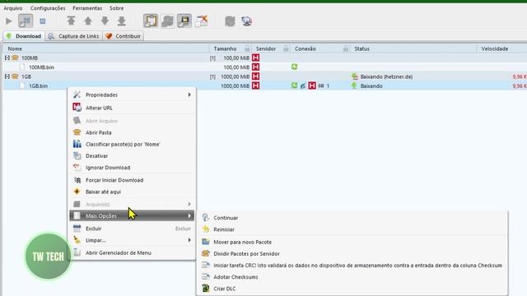Choose Adotar Checksums option
This screenshot has width=527, height=296.
pyautogui.click(x=352, y=277)
